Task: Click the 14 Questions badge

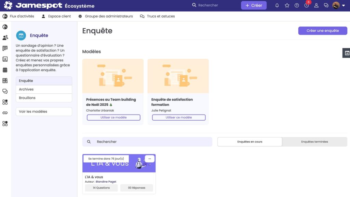Action: pyautogui.click(x=101, y=188)
